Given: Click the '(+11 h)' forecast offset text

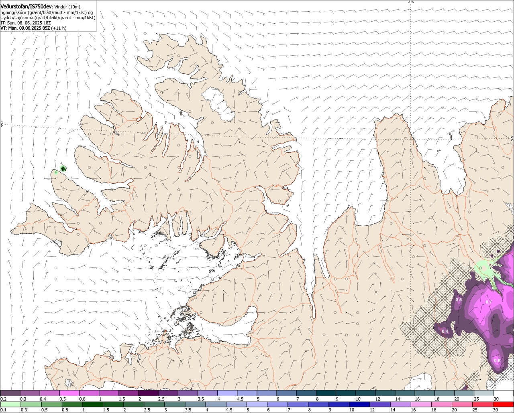Looking at the screenshot, I should pos(59,28).
